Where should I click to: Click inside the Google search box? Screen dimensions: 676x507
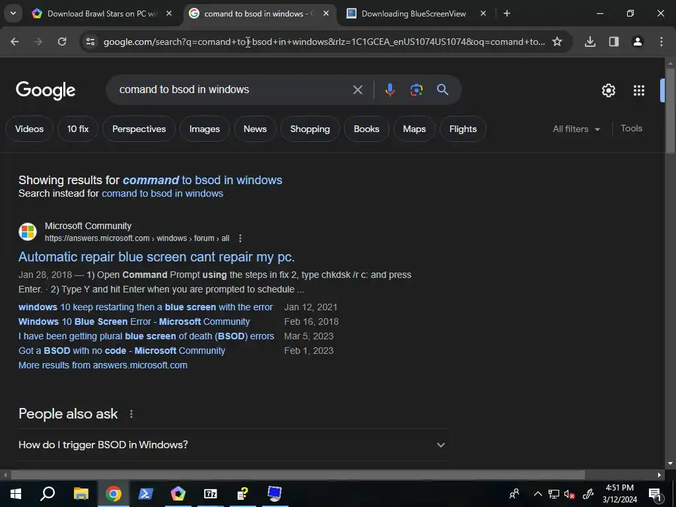point(233,90)
